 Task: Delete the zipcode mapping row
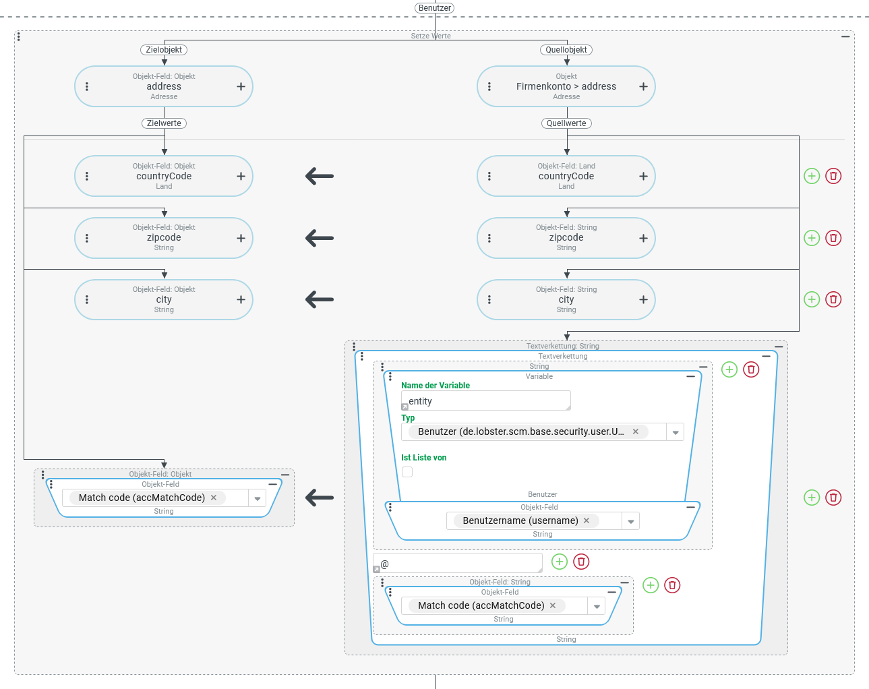pyautogui.click(x=833, y=238)
